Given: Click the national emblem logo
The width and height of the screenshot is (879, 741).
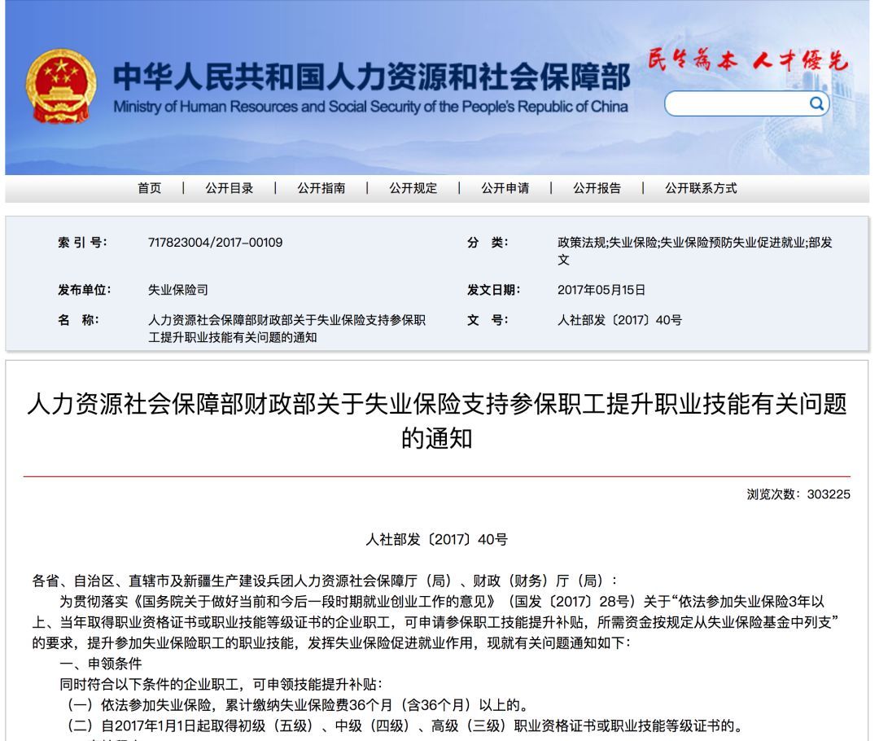Looking at the screenshot, I should (60, 85).
